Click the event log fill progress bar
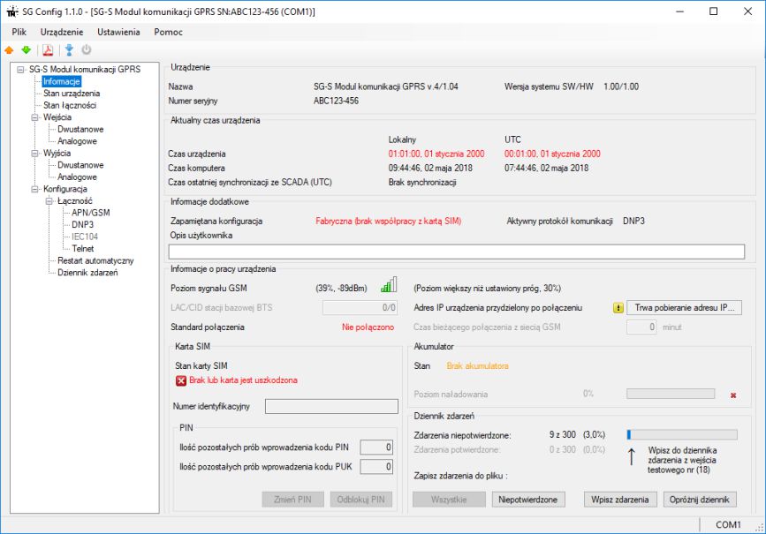The image size is (766, 534). tap(680, 434)
